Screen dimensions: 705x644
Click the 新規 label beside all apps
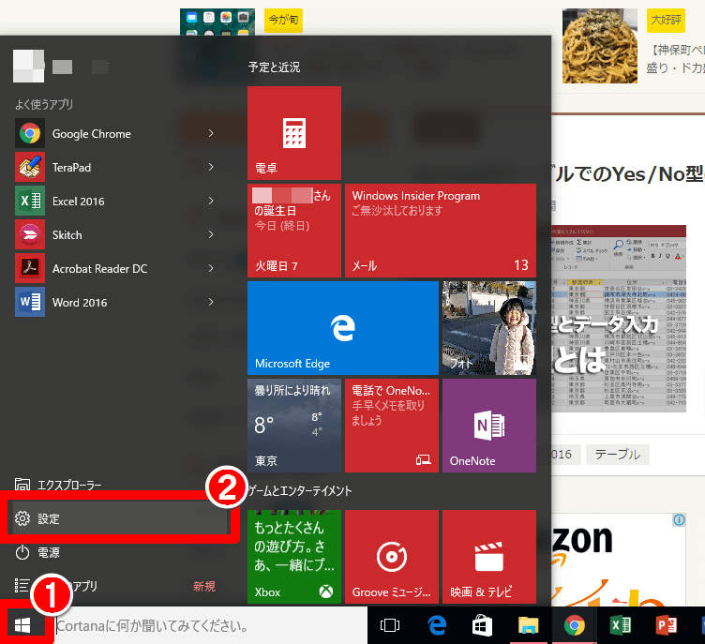(x=204, y=586)
